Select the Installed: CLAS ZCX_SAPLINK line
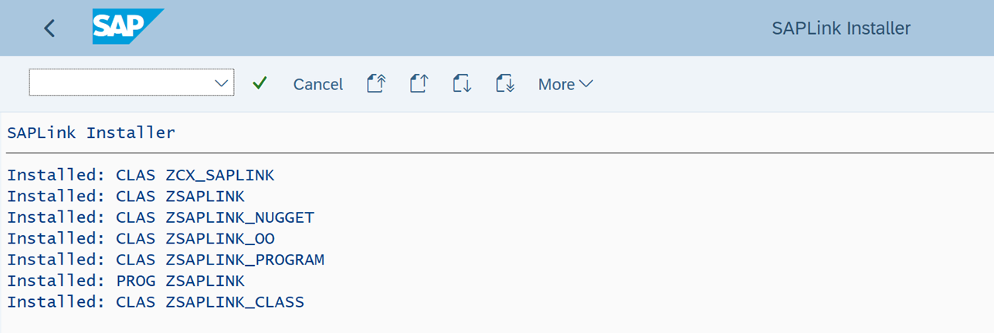The height and width of the screenshot is (333, 994). (141, 175)
